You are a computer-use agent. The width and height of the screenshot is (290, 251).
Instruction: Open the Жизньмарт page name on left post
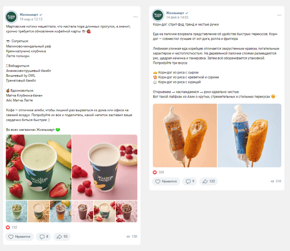(29, 15)
